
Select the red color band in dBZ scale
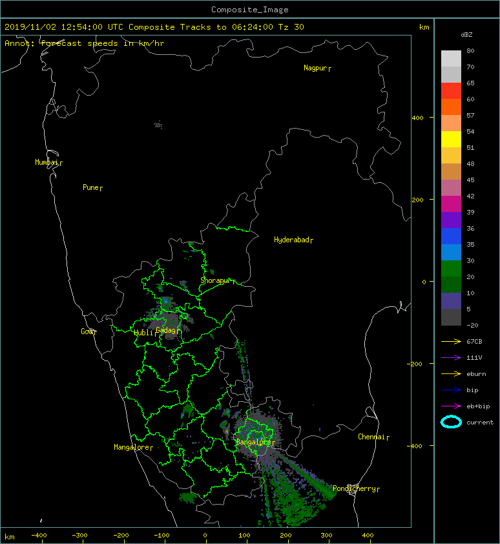tap(451, 91)
